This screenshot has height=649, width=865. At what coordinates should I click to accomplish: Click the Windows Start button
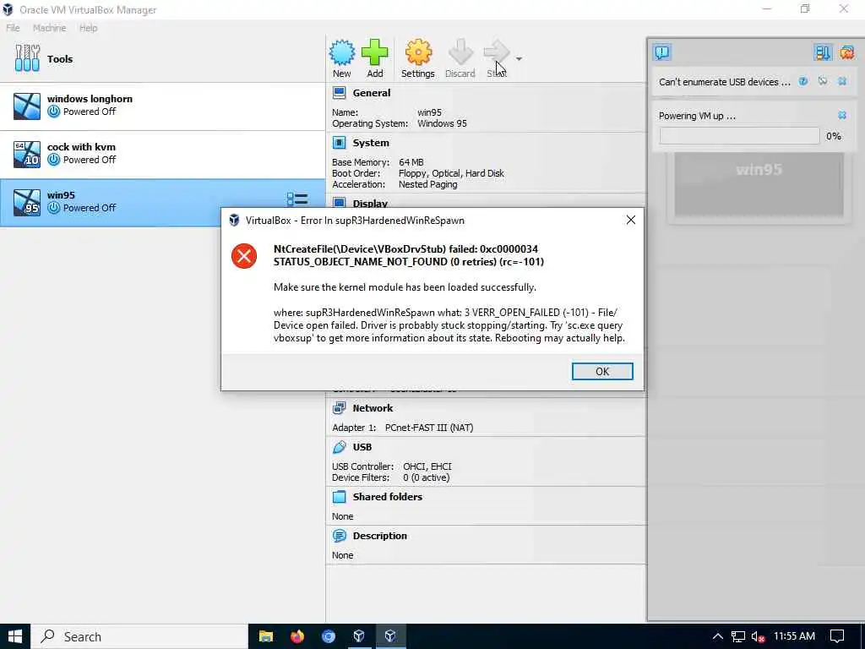[x=15, y=636]
